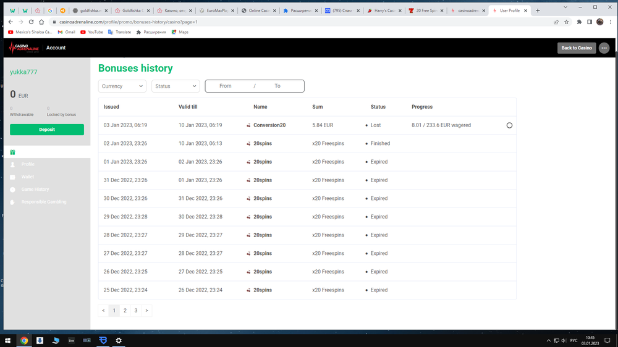Click the Casino Adrenaline logo

click(x=24, y=48)
